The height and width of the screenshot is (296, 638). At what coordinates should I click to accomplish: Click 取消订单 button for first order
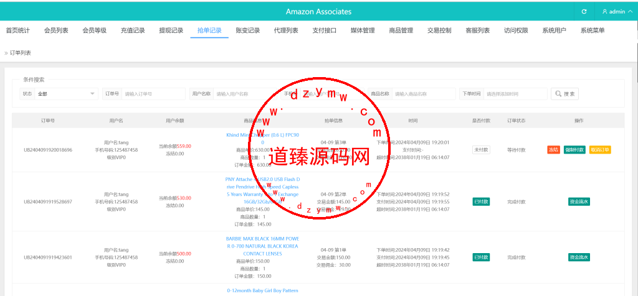click(x=600, y=150)
